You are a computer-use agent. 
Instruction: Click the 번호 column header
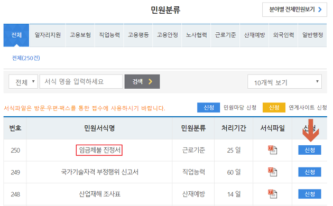click(x=15, y=128)
